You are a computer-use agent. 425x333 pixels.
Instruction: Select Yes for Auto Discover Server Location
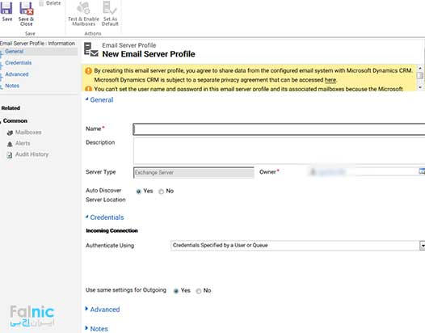(138, 192)
